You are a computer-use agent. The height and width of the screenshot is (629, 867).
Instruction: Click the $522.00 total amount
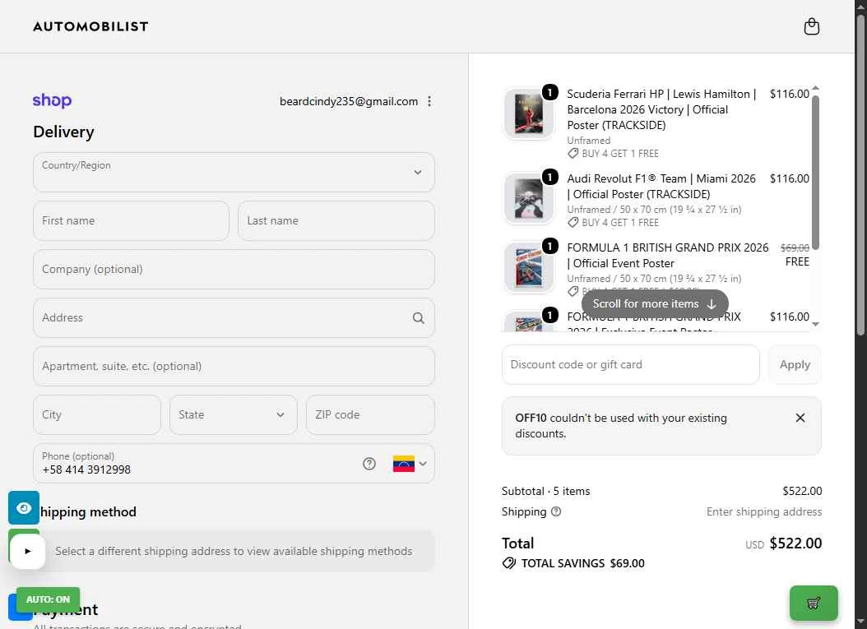click(795, 543)
